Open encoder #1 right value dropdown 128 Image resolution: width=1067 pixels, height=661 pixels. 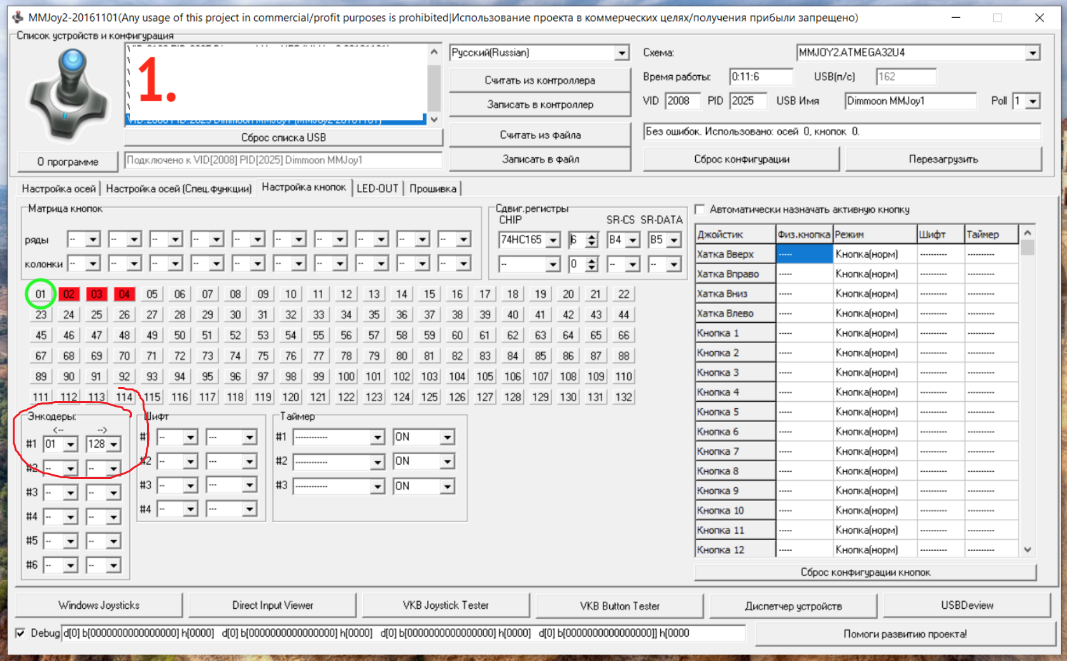pos(113,444)
